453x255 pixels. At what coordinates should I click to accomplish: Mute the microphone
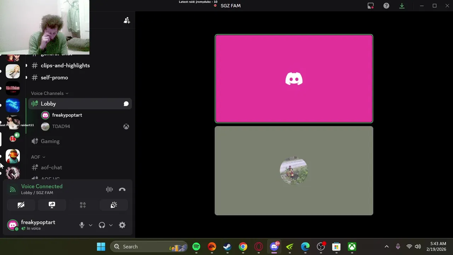pos(82,225)
